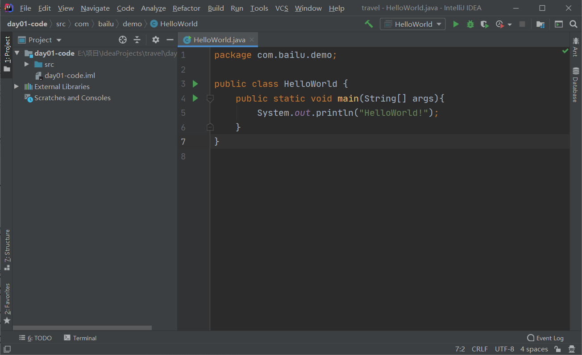
Task: Click the Profiler run icon with clock
Action: tap(500, 24)
